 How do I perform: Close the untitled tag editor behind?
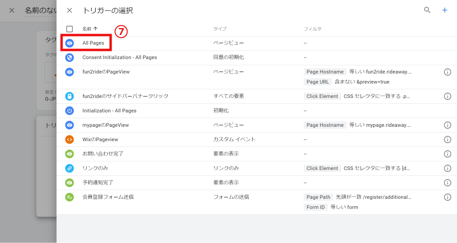click(x=12, y=10)
